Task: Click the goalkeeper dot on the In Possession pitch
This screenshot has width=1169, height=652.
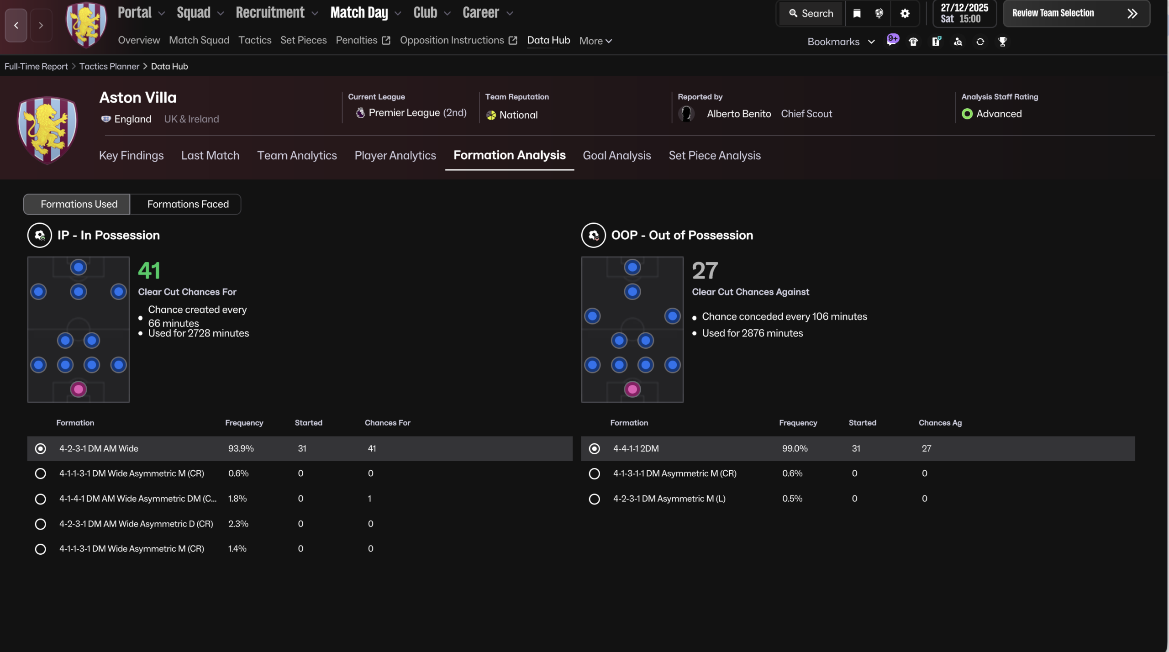Action: 79,389
